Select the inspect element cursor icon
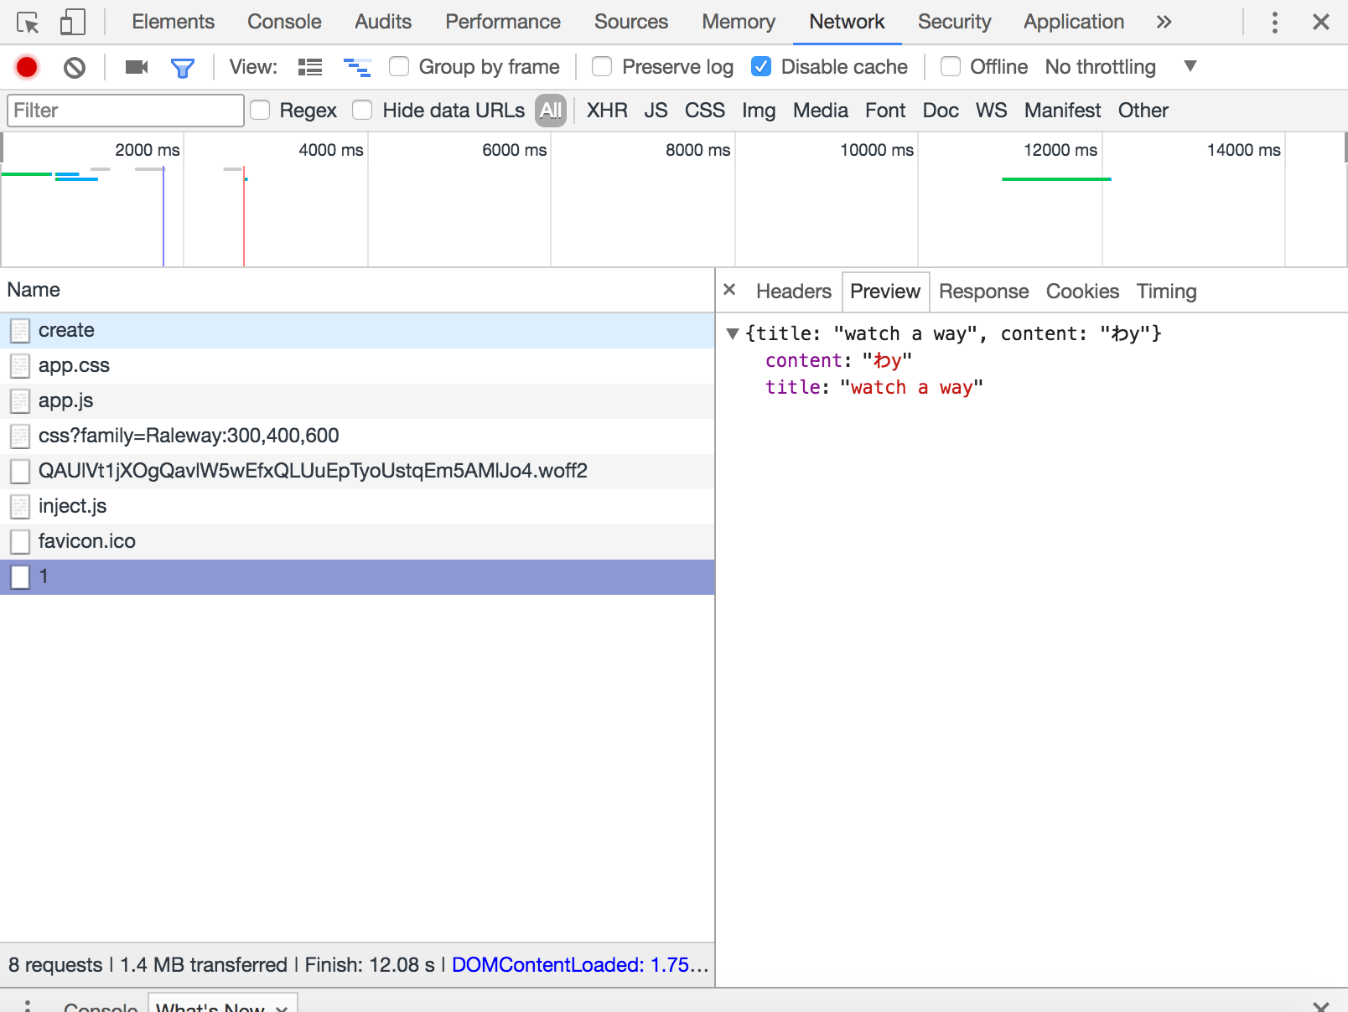The image size is (1348, 1012). pos(28,21)
